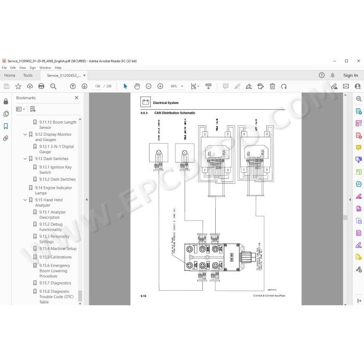The image size is (364, 364).
Task: Click the document vertical scrollbar thumb
Action: 345,217
